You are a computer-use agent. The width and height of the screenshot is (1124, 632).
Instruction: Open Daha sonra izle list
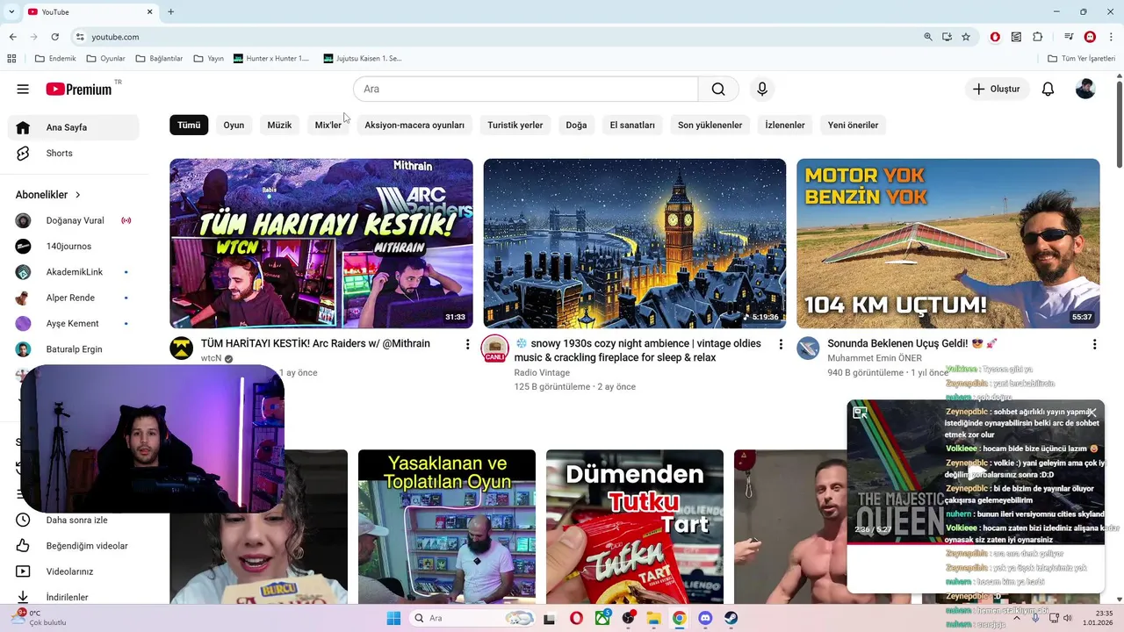tap(74, 520)
